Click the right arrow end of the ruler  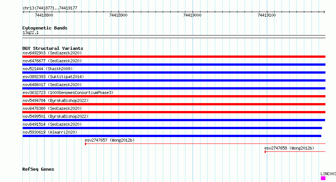pyautogui.click(x=324, y=12)
